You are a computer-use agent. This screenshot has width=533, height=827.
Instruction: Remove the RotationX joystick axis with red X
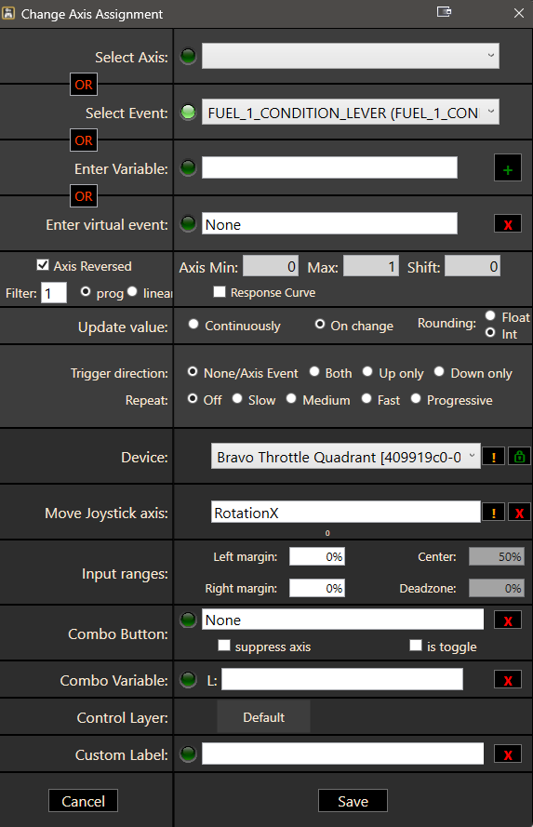point(519,513)
